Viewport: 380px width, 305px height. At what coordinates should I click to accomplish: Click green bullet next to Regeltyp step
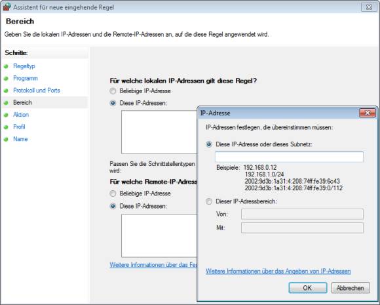coord(7,66)
